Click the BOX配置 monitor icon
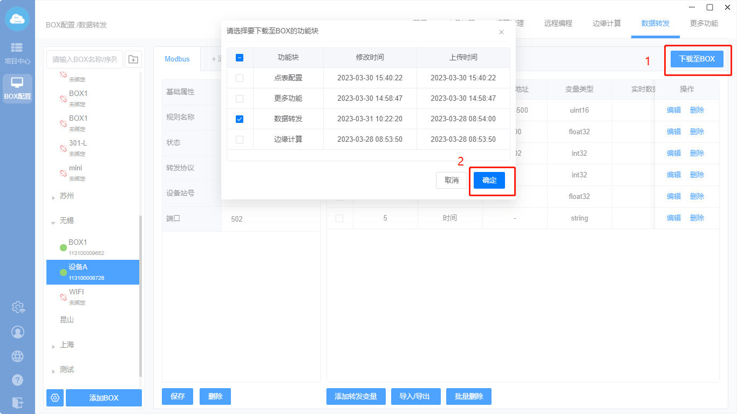Screen dimensions: 737x414 coord(17,88)
